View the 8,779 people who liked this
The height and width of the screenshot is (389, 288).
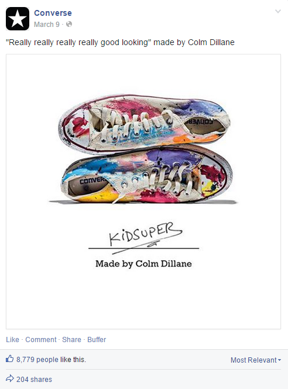tap(37, 360)
